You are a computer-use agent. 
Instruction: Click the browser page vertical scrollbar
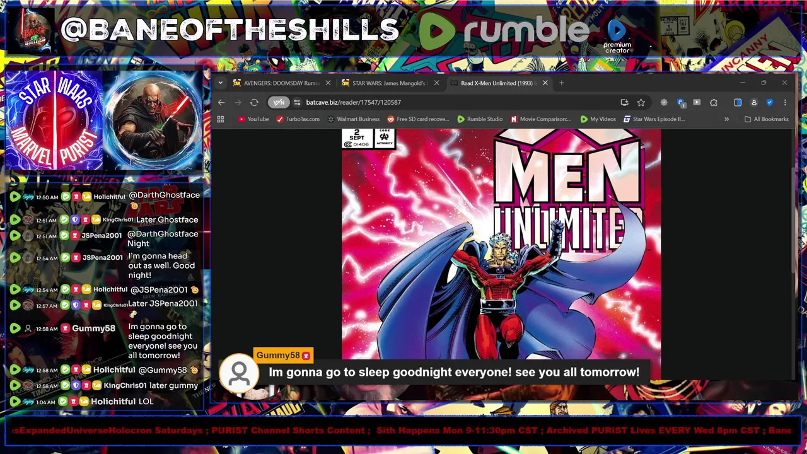pyautogui.click(x=794, y=221)
